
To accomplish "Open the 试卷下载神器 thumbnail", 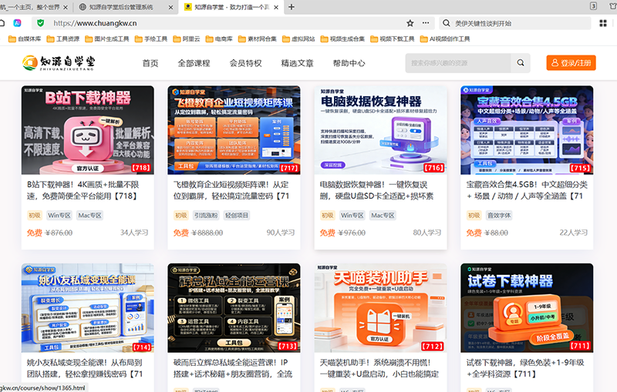I will click(527, 308).
